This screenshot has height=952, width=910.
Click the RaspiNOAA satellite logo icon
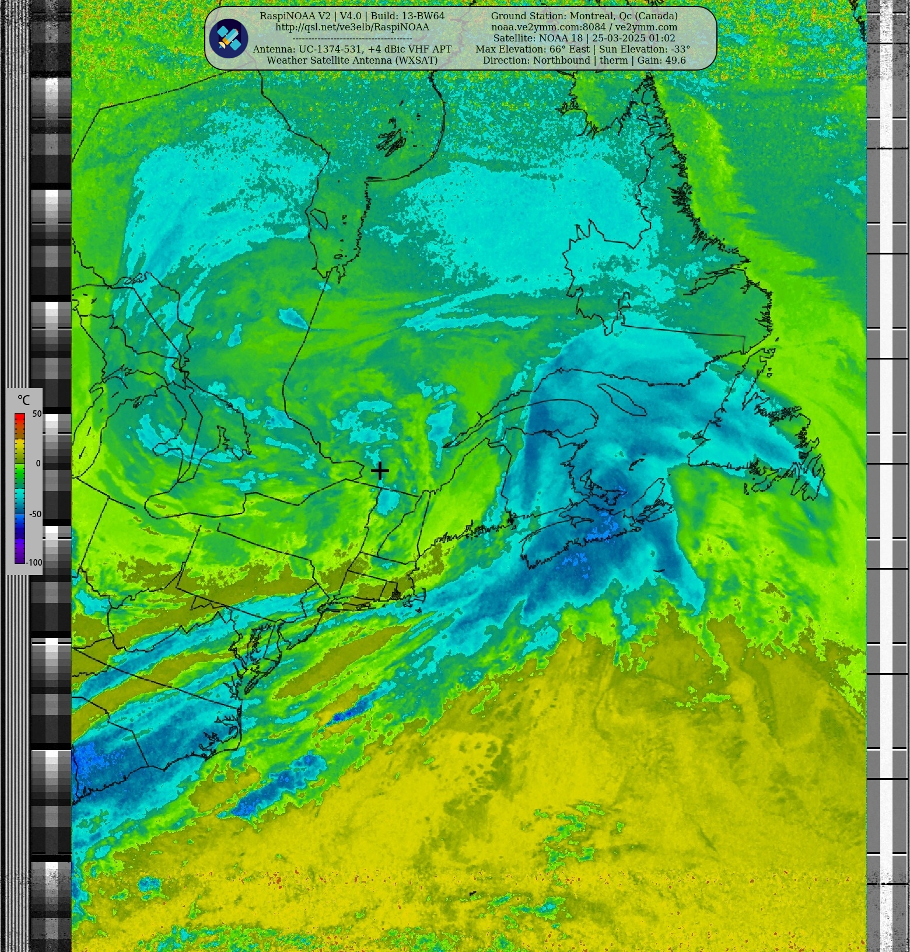click(x=229, y=39)
